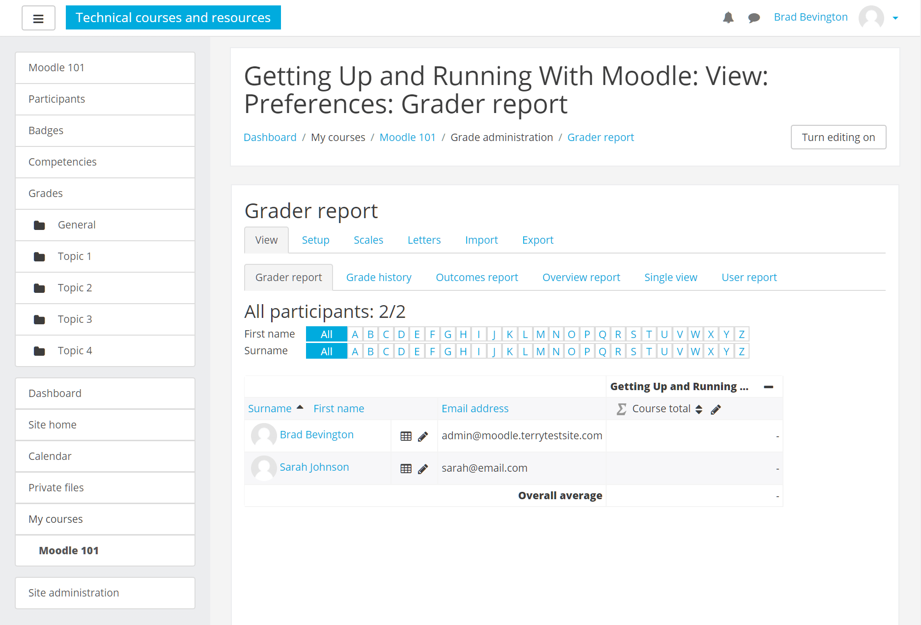Open Brad Bevington's profile link in table
Screen dimensions: 921x625
point(317,434)
